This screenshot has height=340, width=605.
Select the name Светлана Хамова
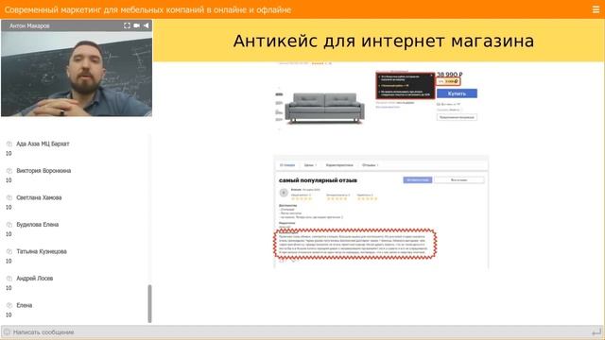click(x=39, y=197)
